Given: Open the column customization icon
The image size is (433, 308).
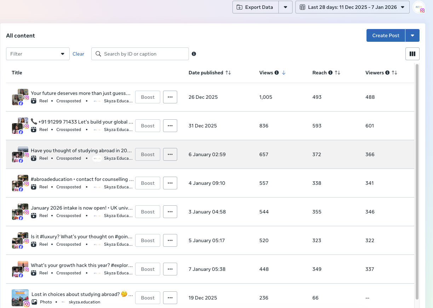Looking at the screenshot, I should coord(412,54).
